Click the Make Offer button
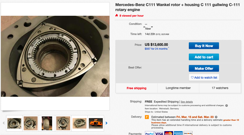244x135 pixels. (204, 69)
